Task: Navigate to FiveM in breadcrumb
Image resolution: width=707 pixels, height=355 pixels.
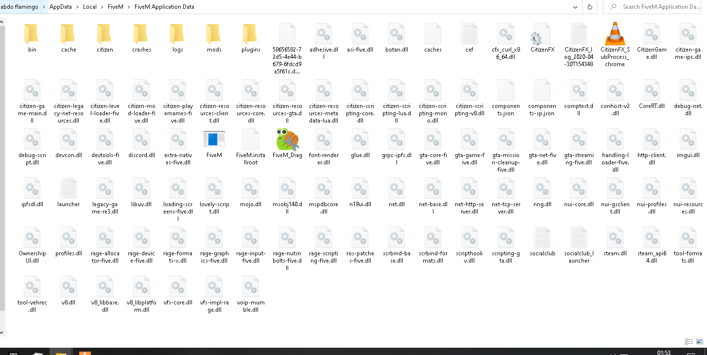Action: click(116, 7)
